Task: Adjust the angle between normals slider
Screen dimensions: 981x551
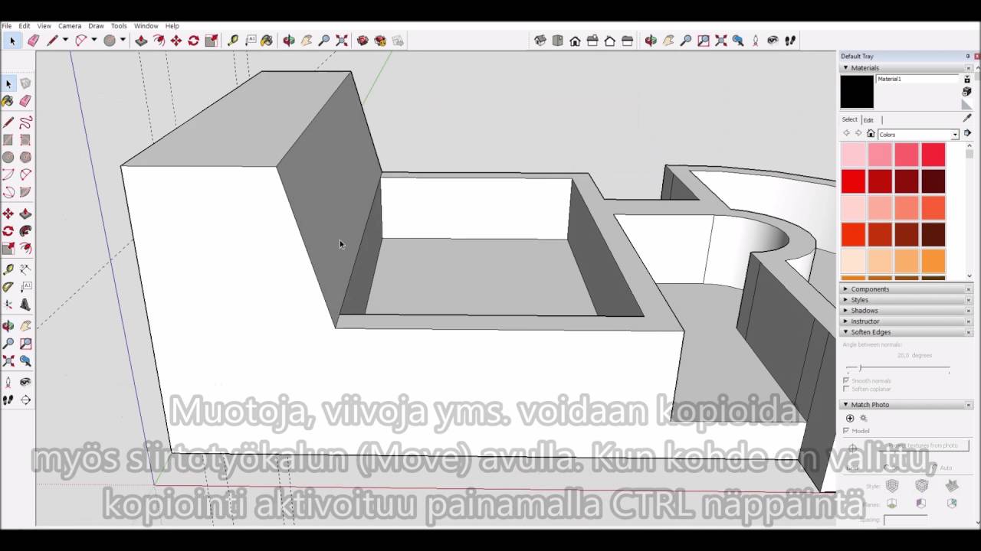Action: pyautogui.click(x=860, y=368)
